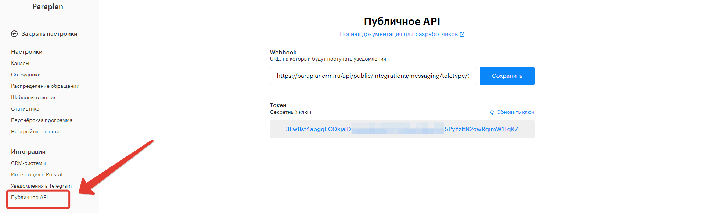Select CRM-системы under Интеграции

[28, 163]
